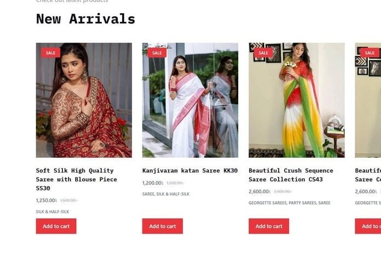
Task: Open Soft Silk High Quality Saree title link
Action: (77, 179)
